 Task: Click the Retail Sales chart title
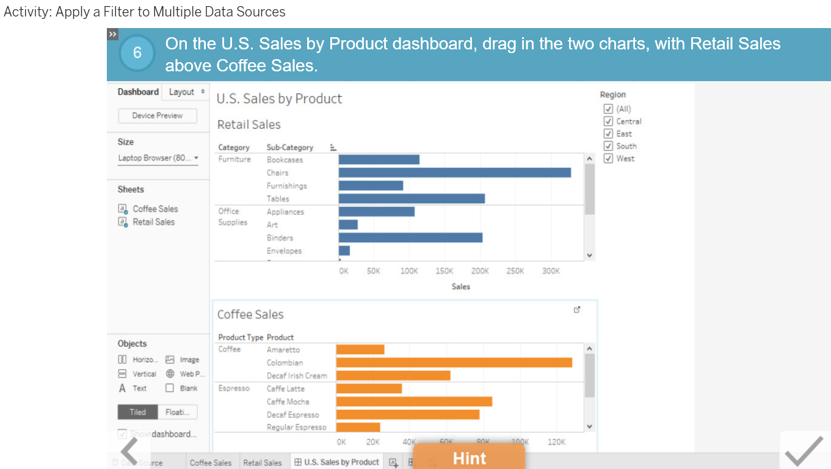pyautogui.click(x=249, y=124)
